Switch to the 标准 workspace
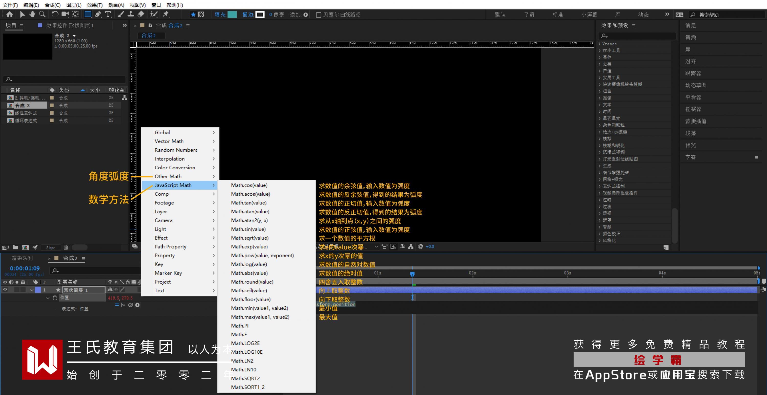767x395 pixels. [557, 15]
